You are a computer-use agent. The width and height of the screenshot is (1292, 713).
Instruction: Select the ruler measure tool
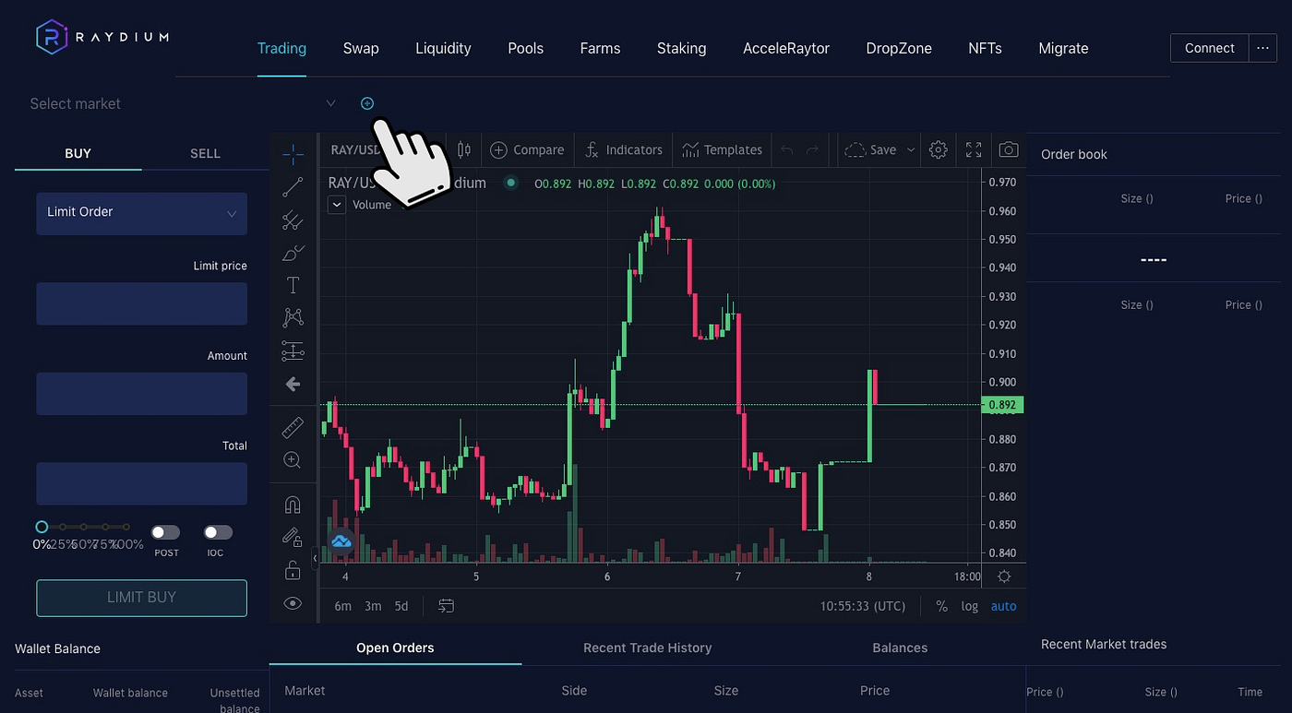coord(293,427)
